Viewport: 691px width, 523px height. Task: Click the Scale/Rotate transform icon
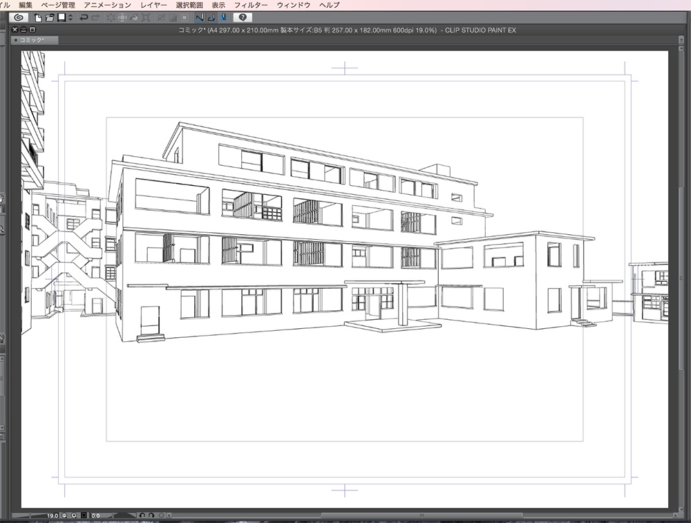pyautogui.click(x=146, y=18)
